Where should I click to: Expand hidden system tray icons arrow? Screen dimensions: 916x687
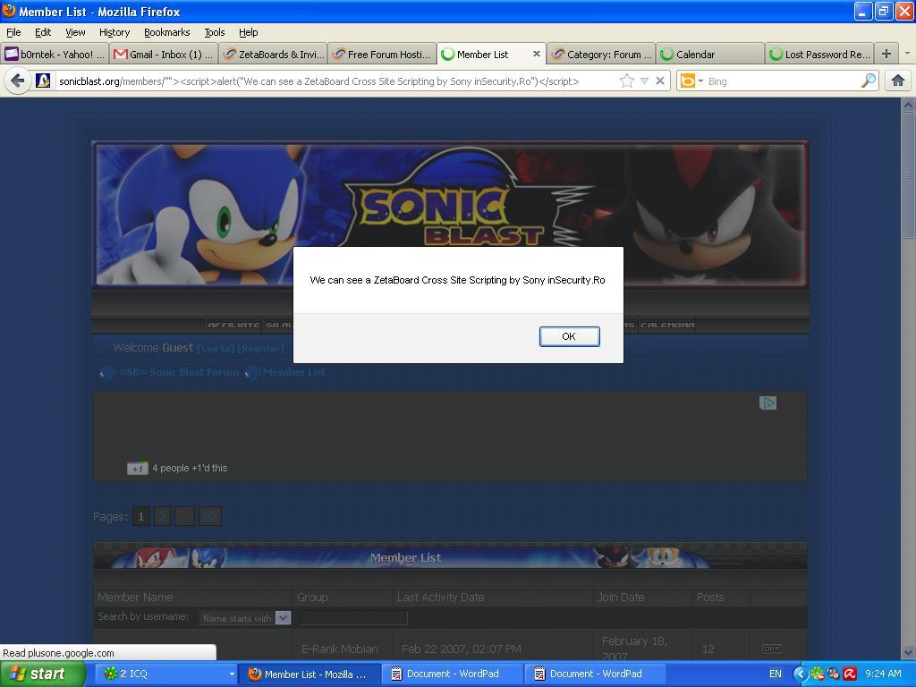click(801, 674)
